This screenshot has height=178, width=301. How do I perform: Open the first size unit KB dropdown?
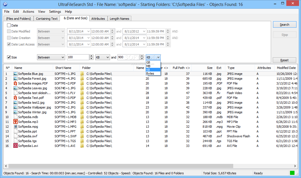102,57
